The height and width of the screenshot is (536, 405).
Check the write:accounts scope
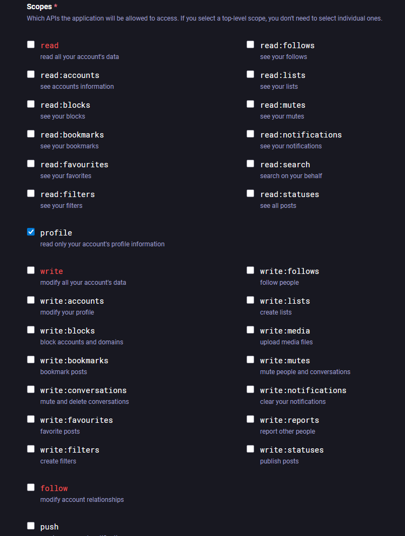coord(31,300)
